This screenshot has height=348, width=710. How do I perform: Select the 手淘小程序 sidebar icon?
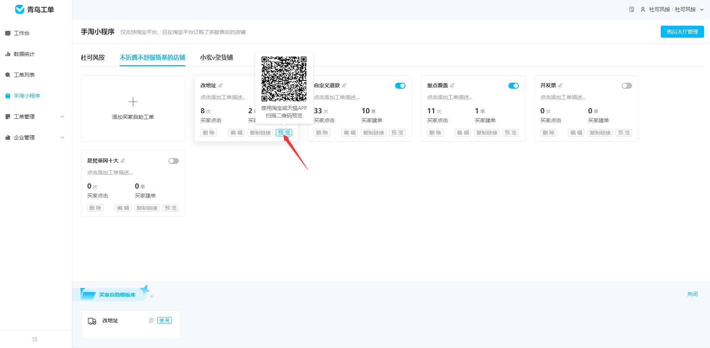click(x=8, y=96)
